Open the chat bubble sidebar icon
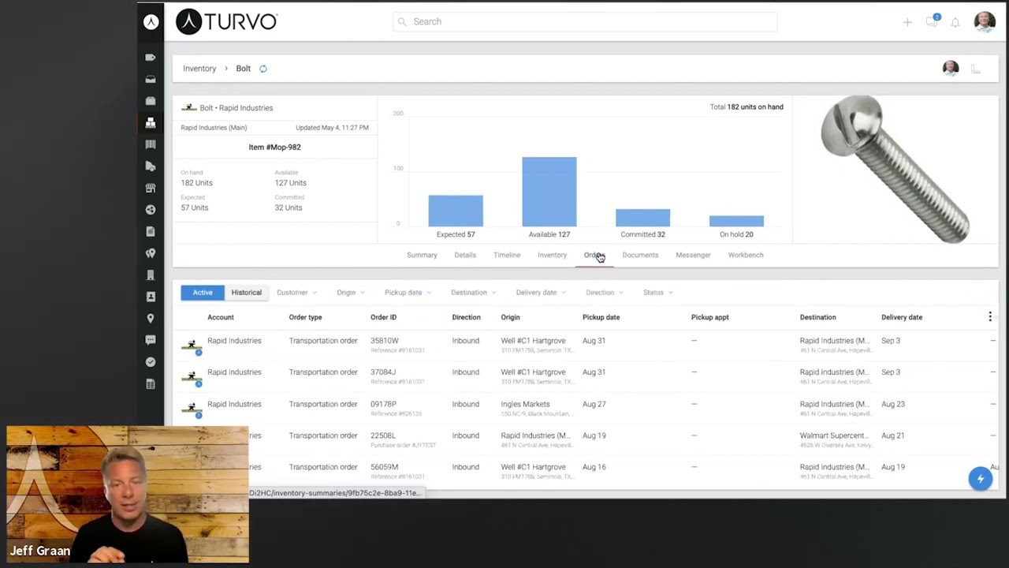The height and width of the screenshot is (568, 1009). tap(151, 340)
